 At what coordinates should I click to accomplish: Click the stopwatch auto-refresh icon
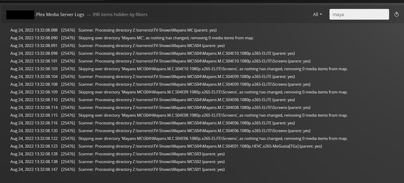coord(396,14)
